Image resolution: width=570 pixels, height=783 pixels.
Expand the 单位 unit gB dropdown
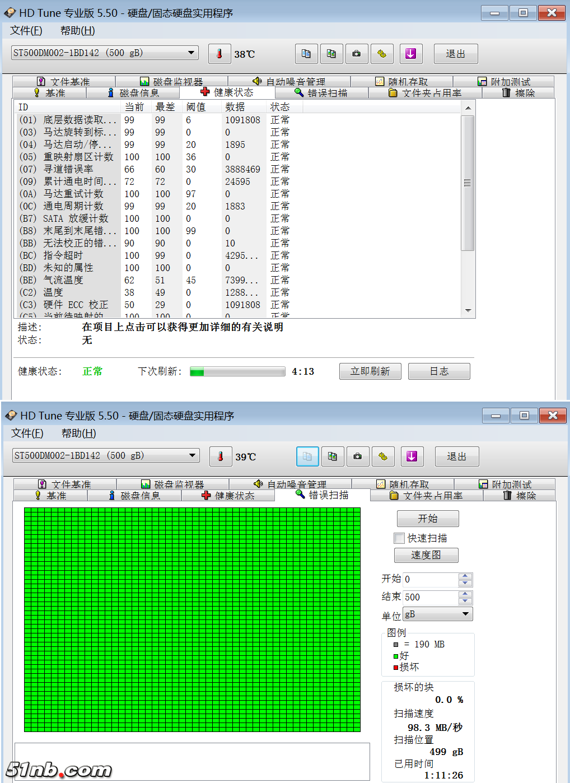click(x=465, y=614)
